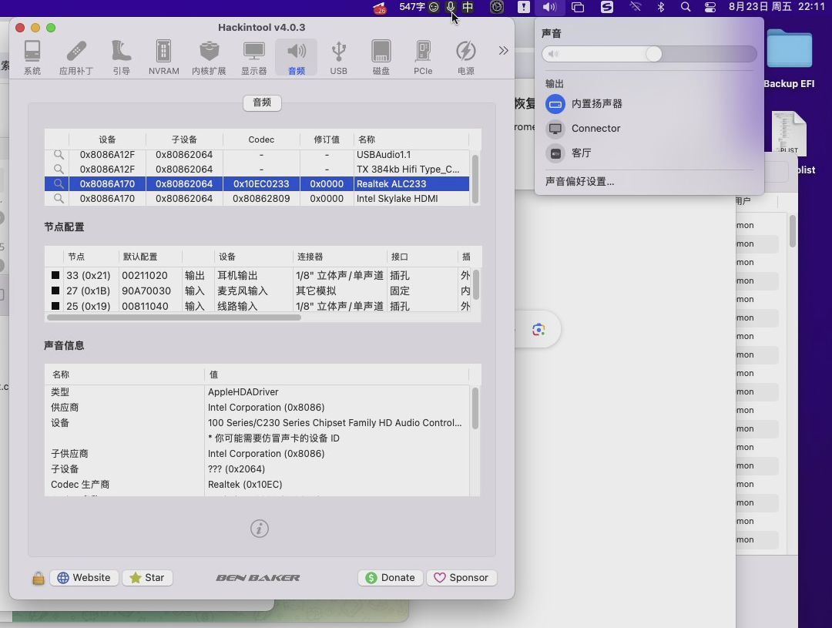832x628 pixels.
Task: Switch to the PCIe section
Action: [423, 57]
